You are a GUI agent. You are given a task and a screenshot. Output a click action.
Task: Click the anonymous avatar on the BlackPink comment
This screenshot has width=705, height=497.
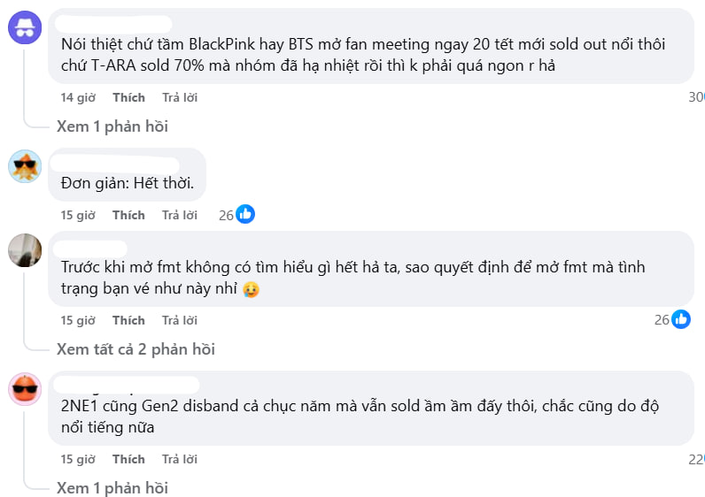coord(25,27)
